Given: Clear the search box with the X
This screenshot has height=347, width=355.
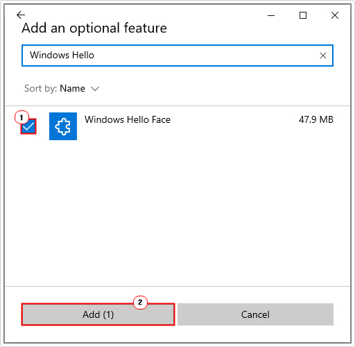Looking at the screenshot, I should (x=323, y=56).
